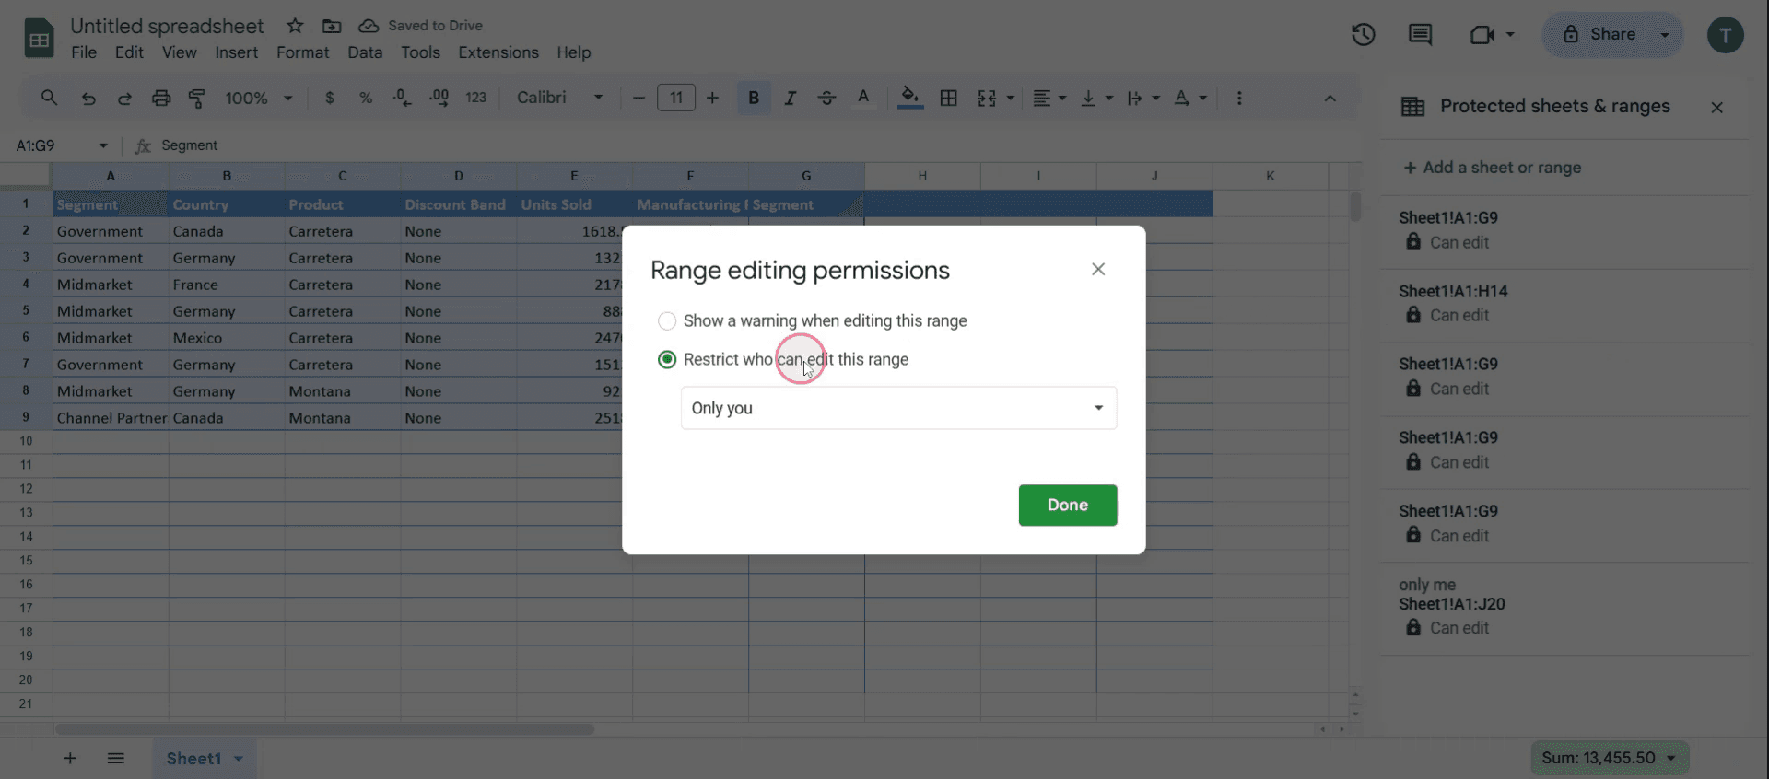
Task: Select Restrict who can edit radio option
Action: point(667,359)
